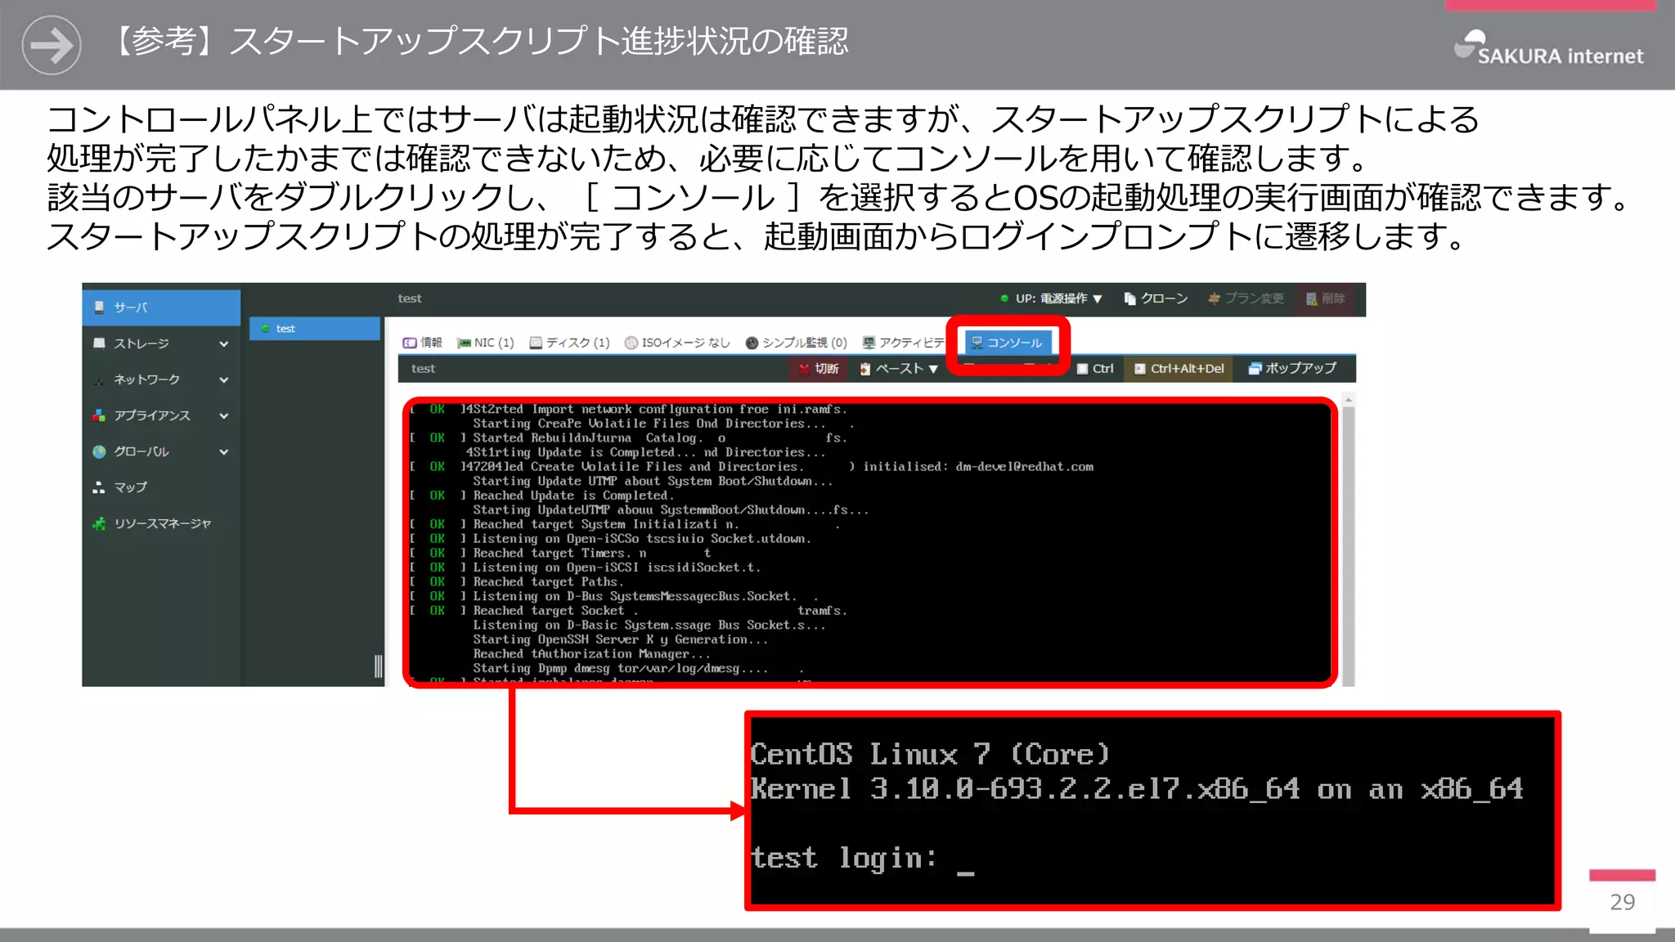Click the プラン変更 button
Image resolution: width=1675 pixels, height=942 pixels.
tap(1246, 298)
